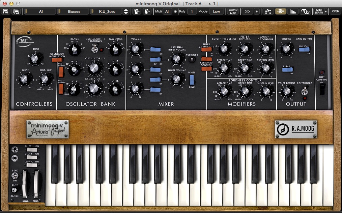Flip the Polyphonic toggle switch

click(x=305, y=92)
